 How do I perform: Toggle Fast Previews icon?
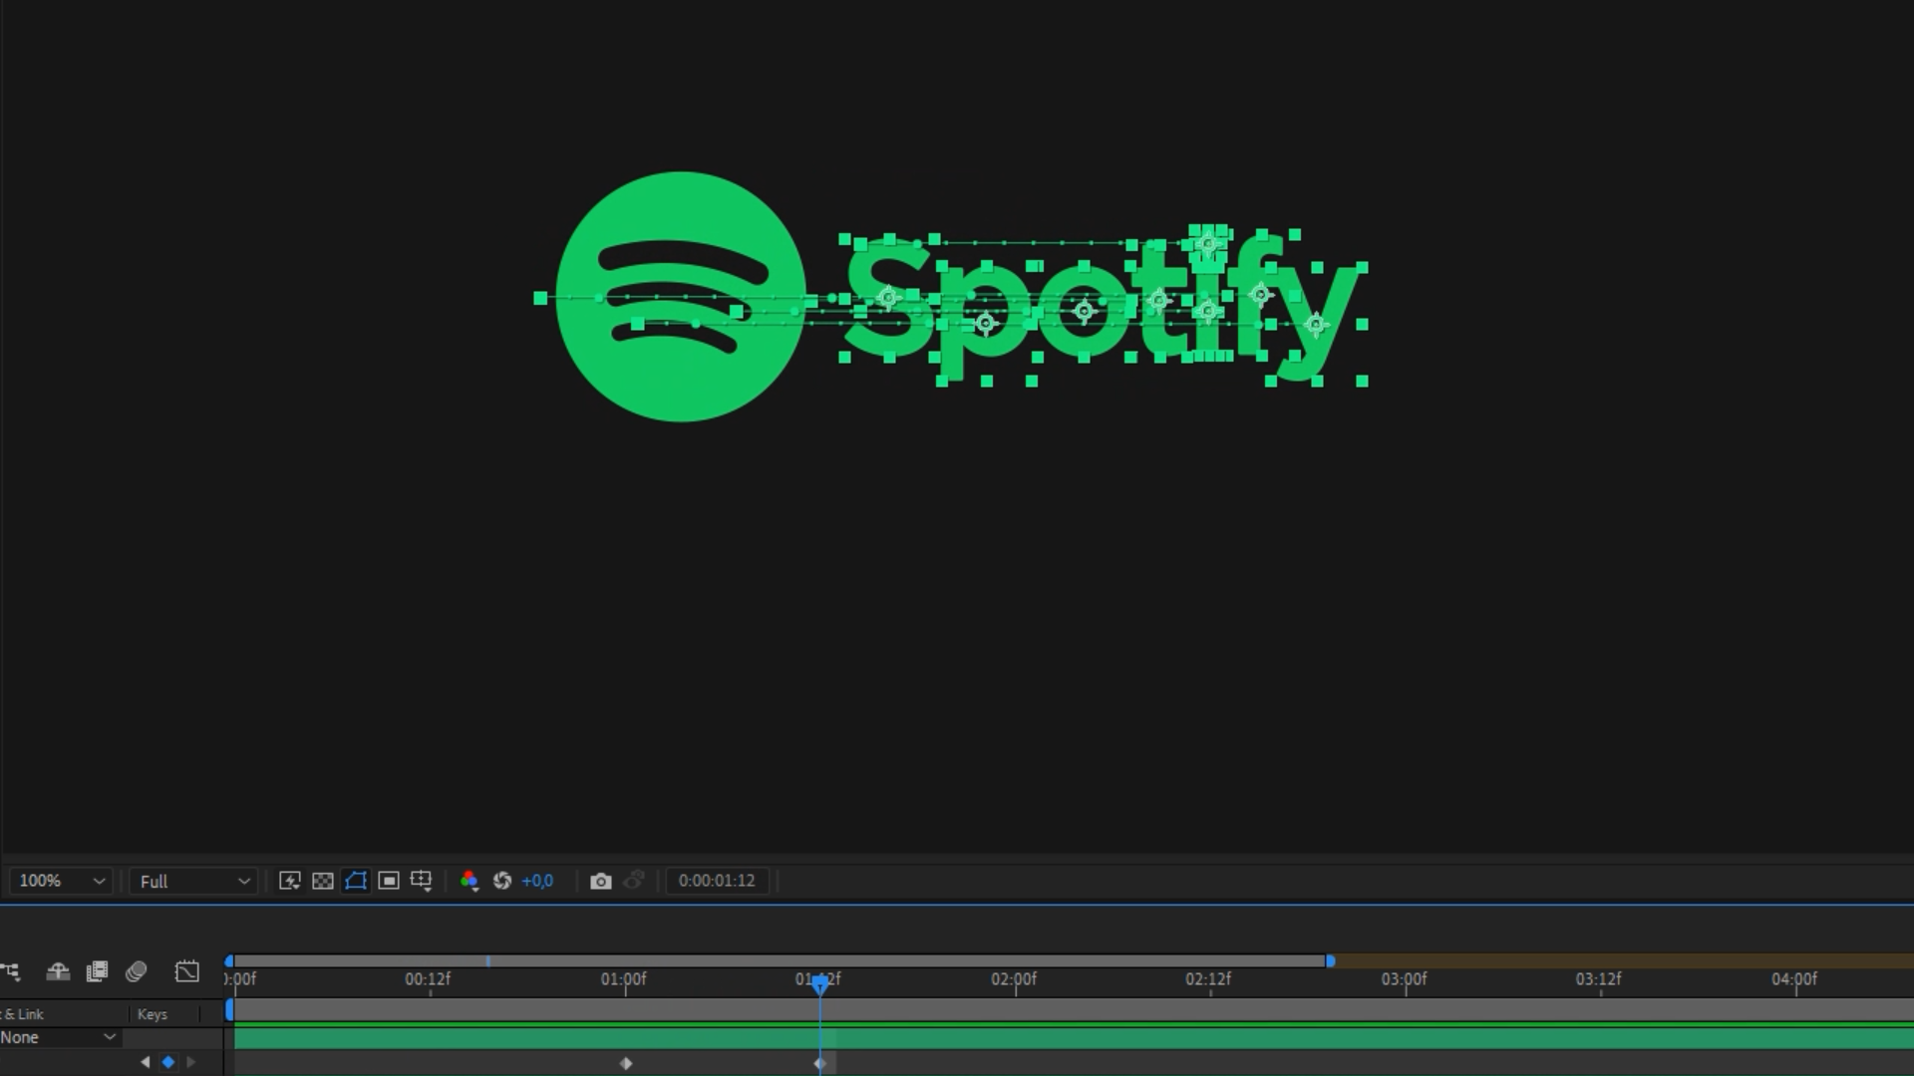click(x=289, y=881)
